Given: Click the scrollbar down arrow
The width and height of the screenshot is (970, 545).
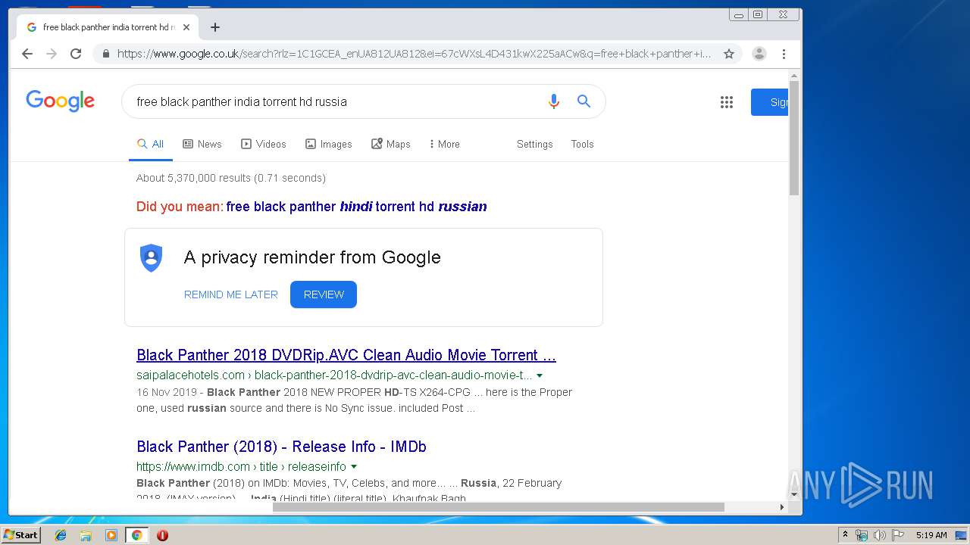Looking at the screenshot, I should [794, 494].
